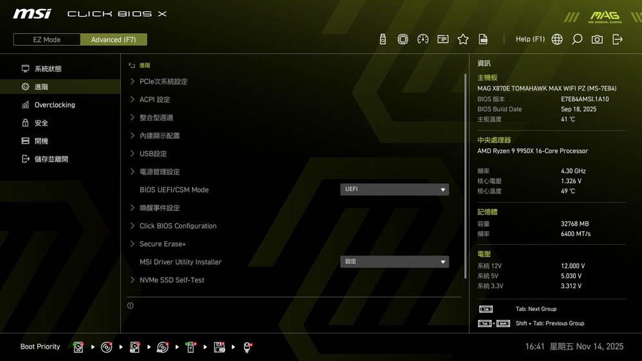Open search with magnifier icon
The width and height of the screenshot is (642, 361).
pos(577,40)
